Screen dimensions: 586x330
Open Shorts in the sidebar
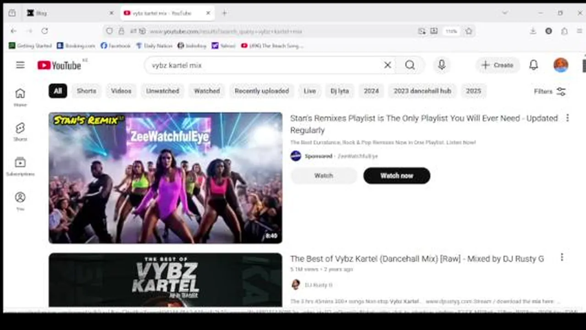(20, 132)
